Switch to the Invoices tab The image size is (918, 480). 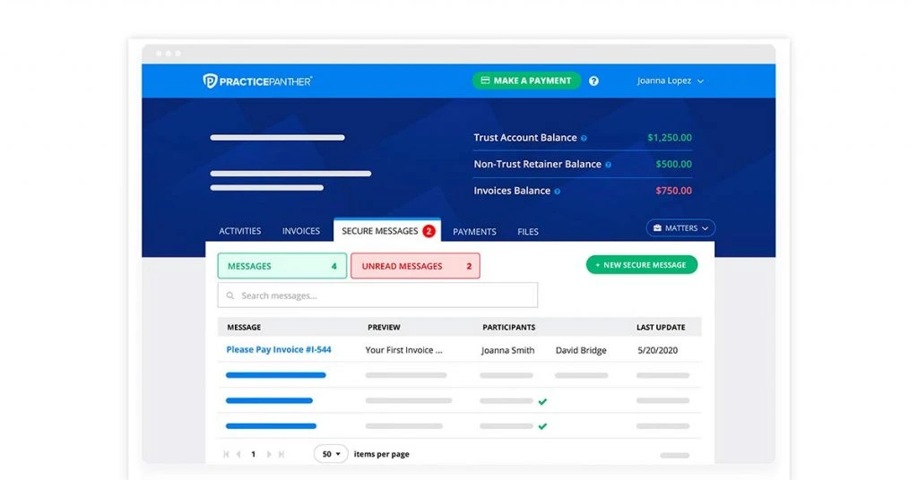coord(301,232)
